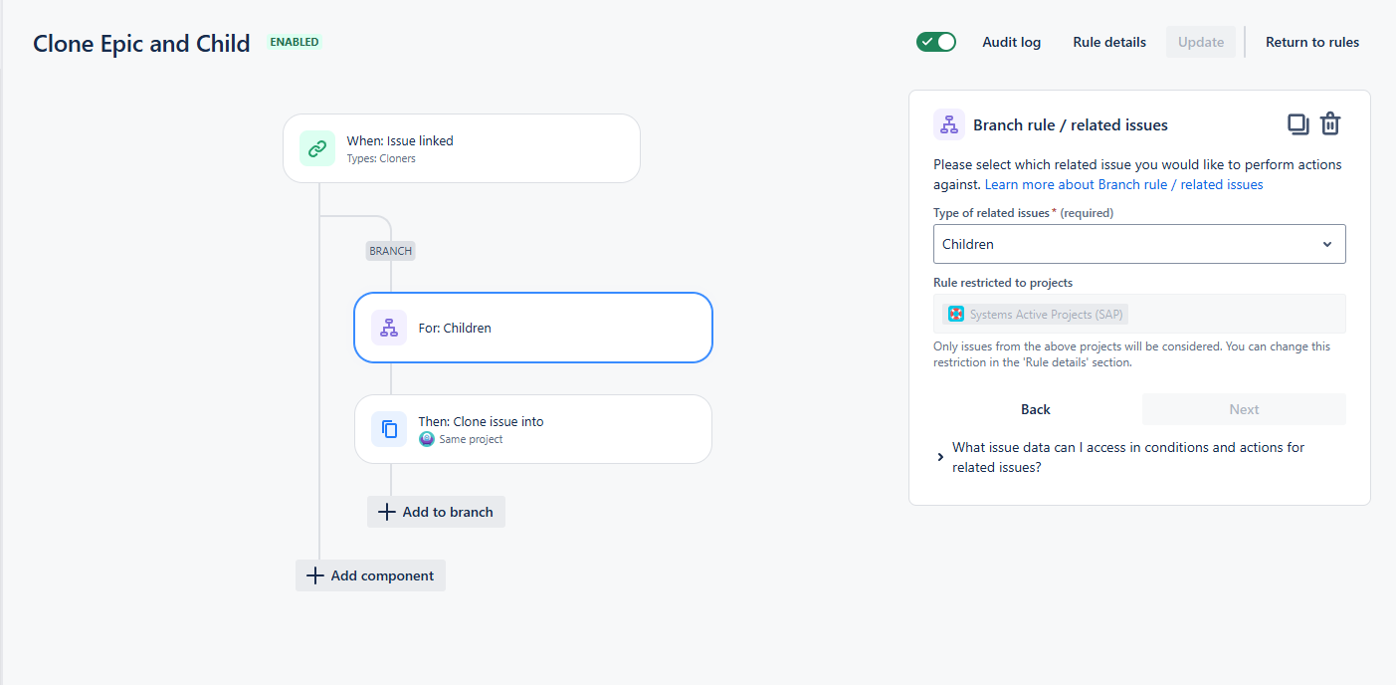Click the Types: Cloners subtitle
Viewport: 1396px width, 685px height.
pyautogui.click(x=381, y=158)
